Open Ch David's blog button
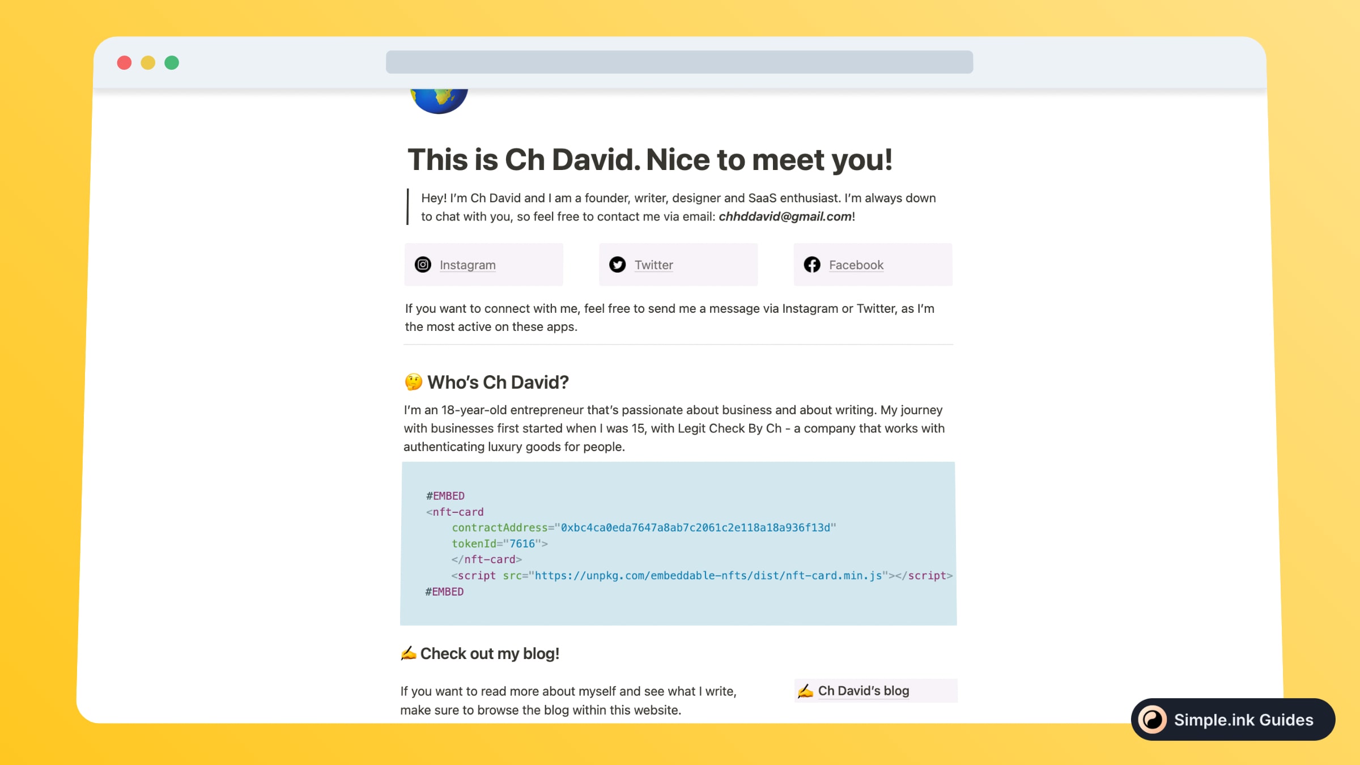Screen dimensions: 1360x765 pos(875,690)
